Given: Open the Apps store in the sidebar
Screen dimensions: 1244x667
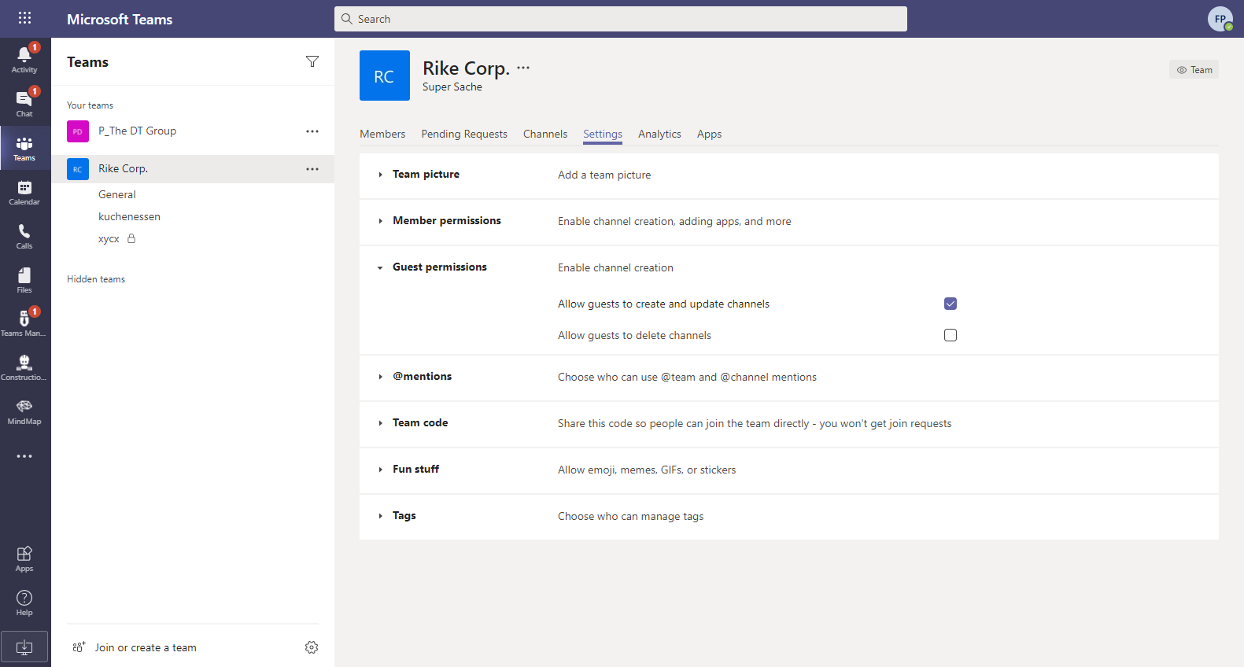Looking at the screenshot, I should pos(24,558).
